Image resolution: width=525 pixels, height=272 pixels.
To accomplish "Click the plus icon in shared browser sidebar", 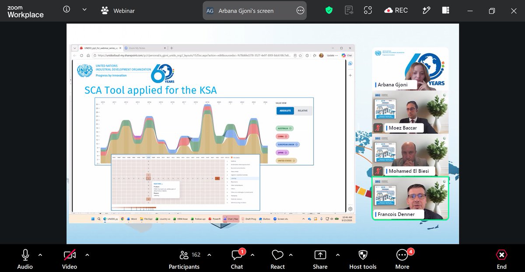I will [350, 75].
